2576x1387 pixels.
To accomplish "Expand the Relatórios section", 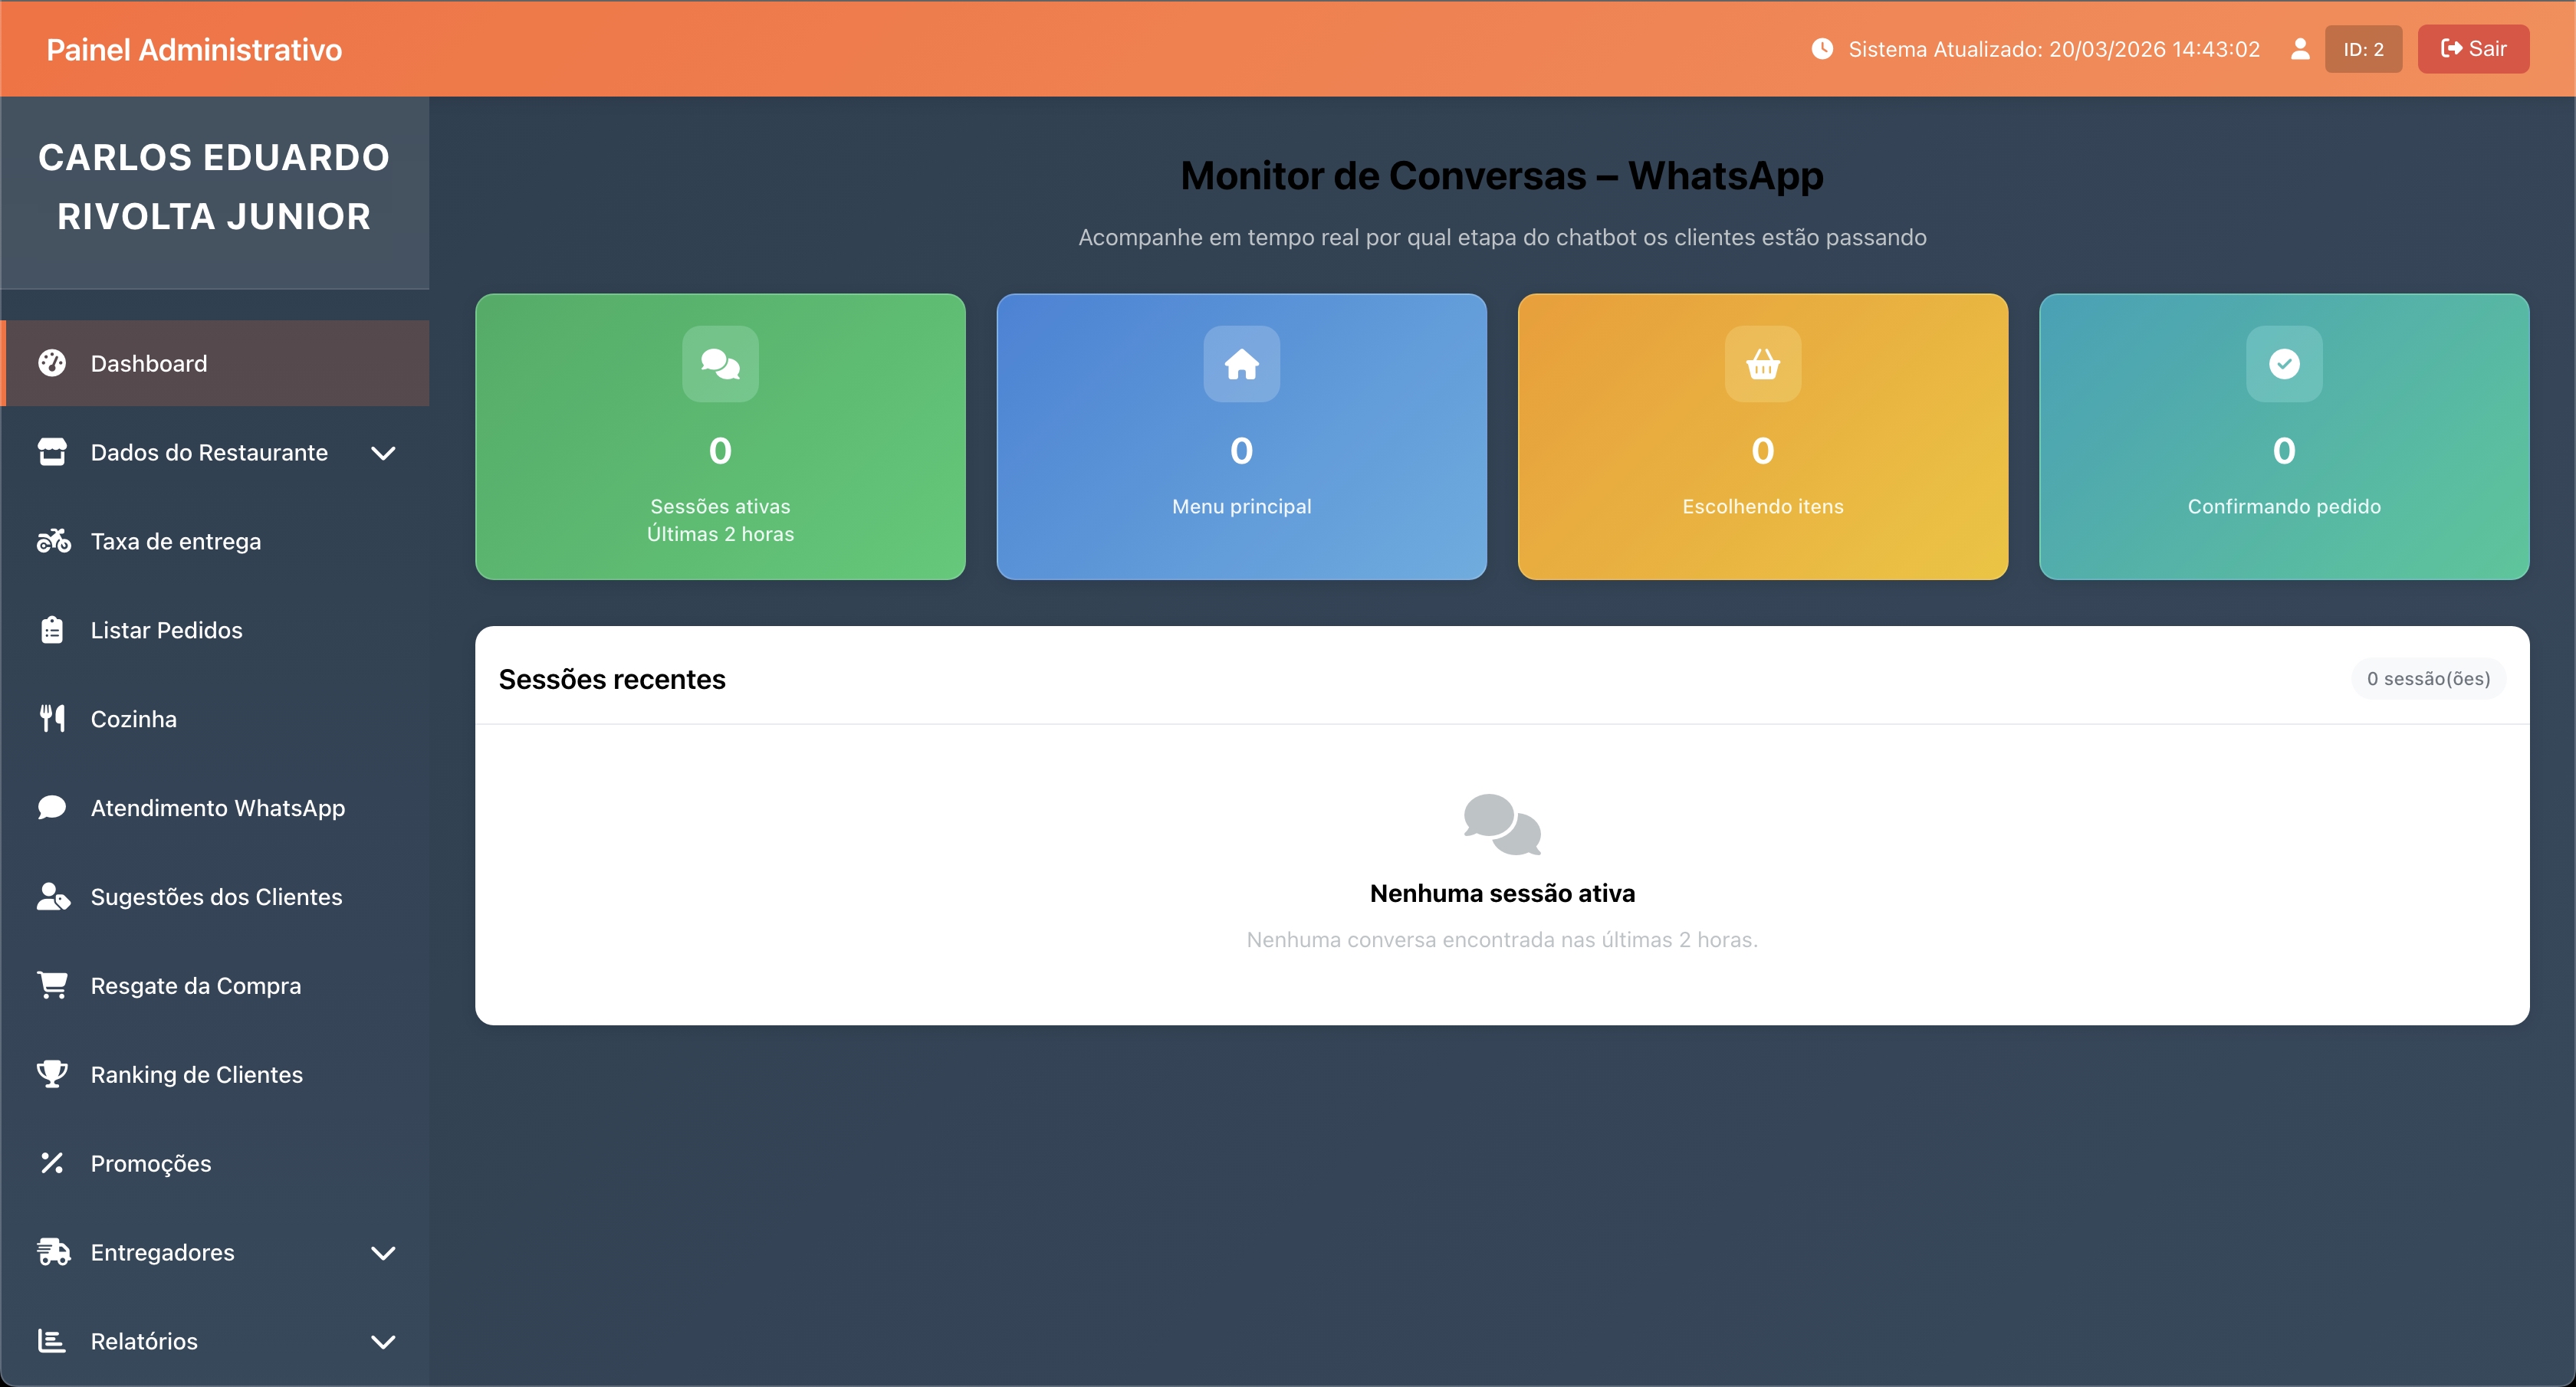I will point(383,1341).
